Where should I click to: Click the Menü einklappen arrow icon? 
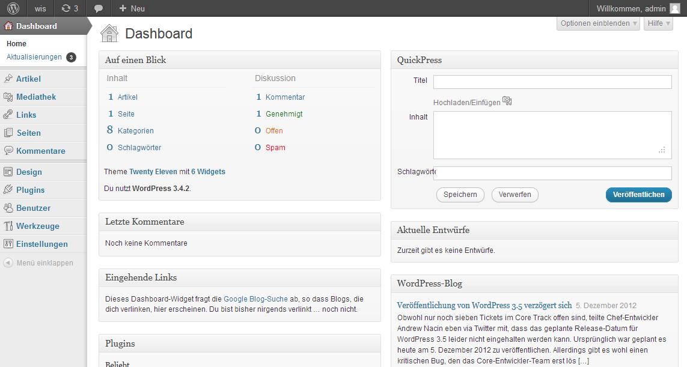8,262
